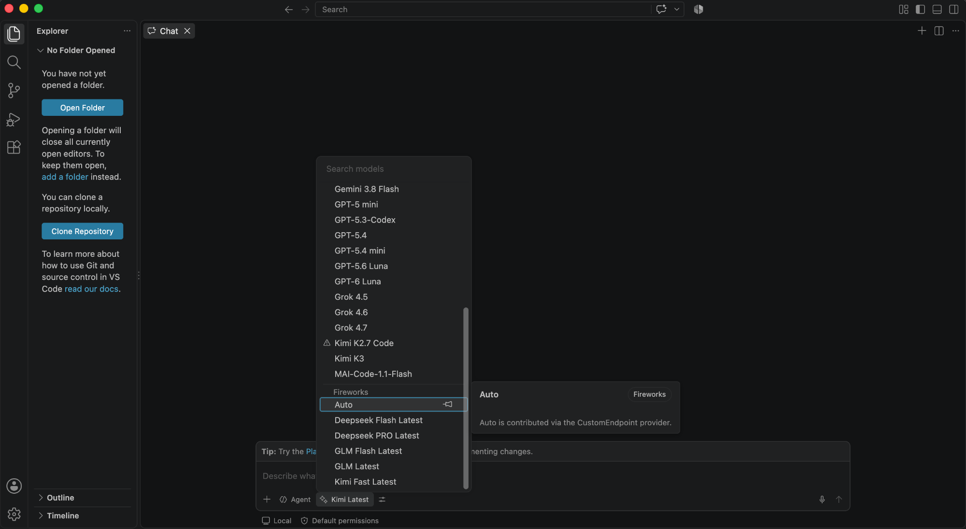
Task: Click the Customize Layout icon
Action: [904, 9]
